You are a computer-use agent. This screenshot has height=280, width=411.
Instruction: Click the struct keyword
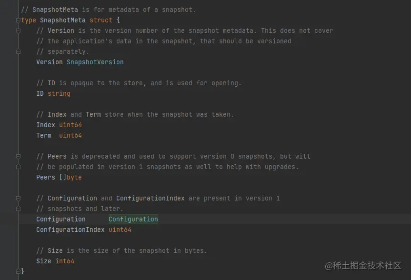point(101,20)
